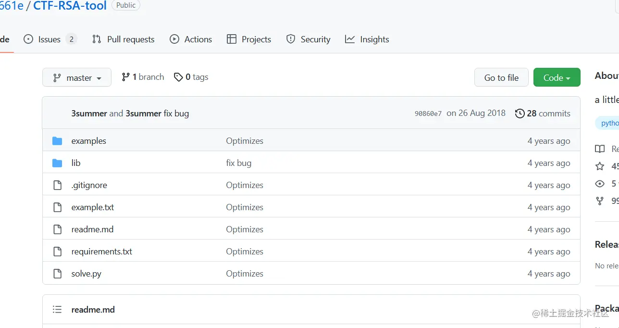Open the green Code dropdown
This screenshot has width=619, height=328.
coord(557,77)
